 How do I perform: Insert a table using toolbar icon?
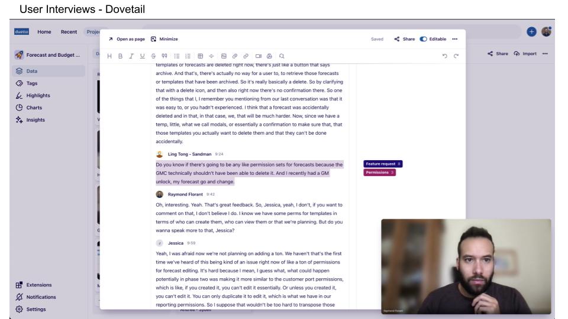[201, 56]
